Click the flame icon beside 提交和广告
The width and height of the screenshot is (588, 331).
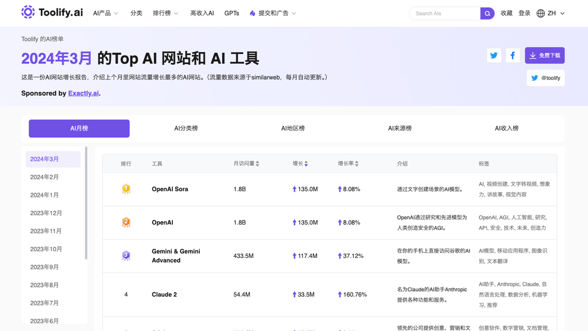point(252,13)
